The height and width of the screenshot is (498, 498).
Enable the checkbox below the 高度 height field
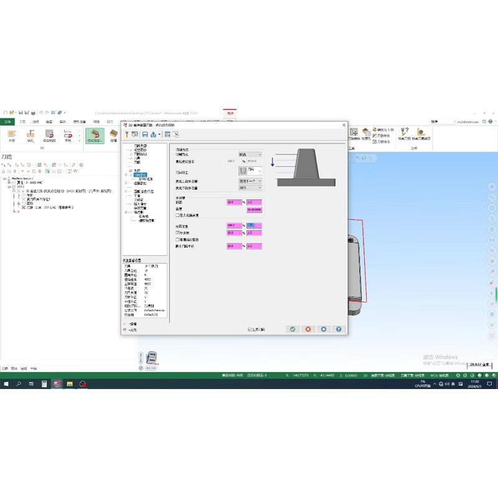[x=177, y=215]
